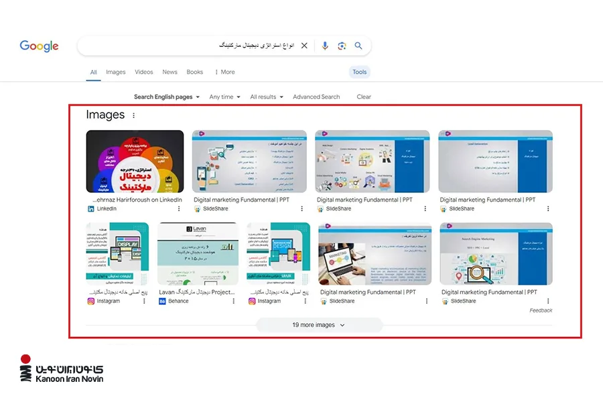Image resolution: width=603 pixels, height=402 pixels.
Task: Switch to the All tab
Action: (93, 72)
